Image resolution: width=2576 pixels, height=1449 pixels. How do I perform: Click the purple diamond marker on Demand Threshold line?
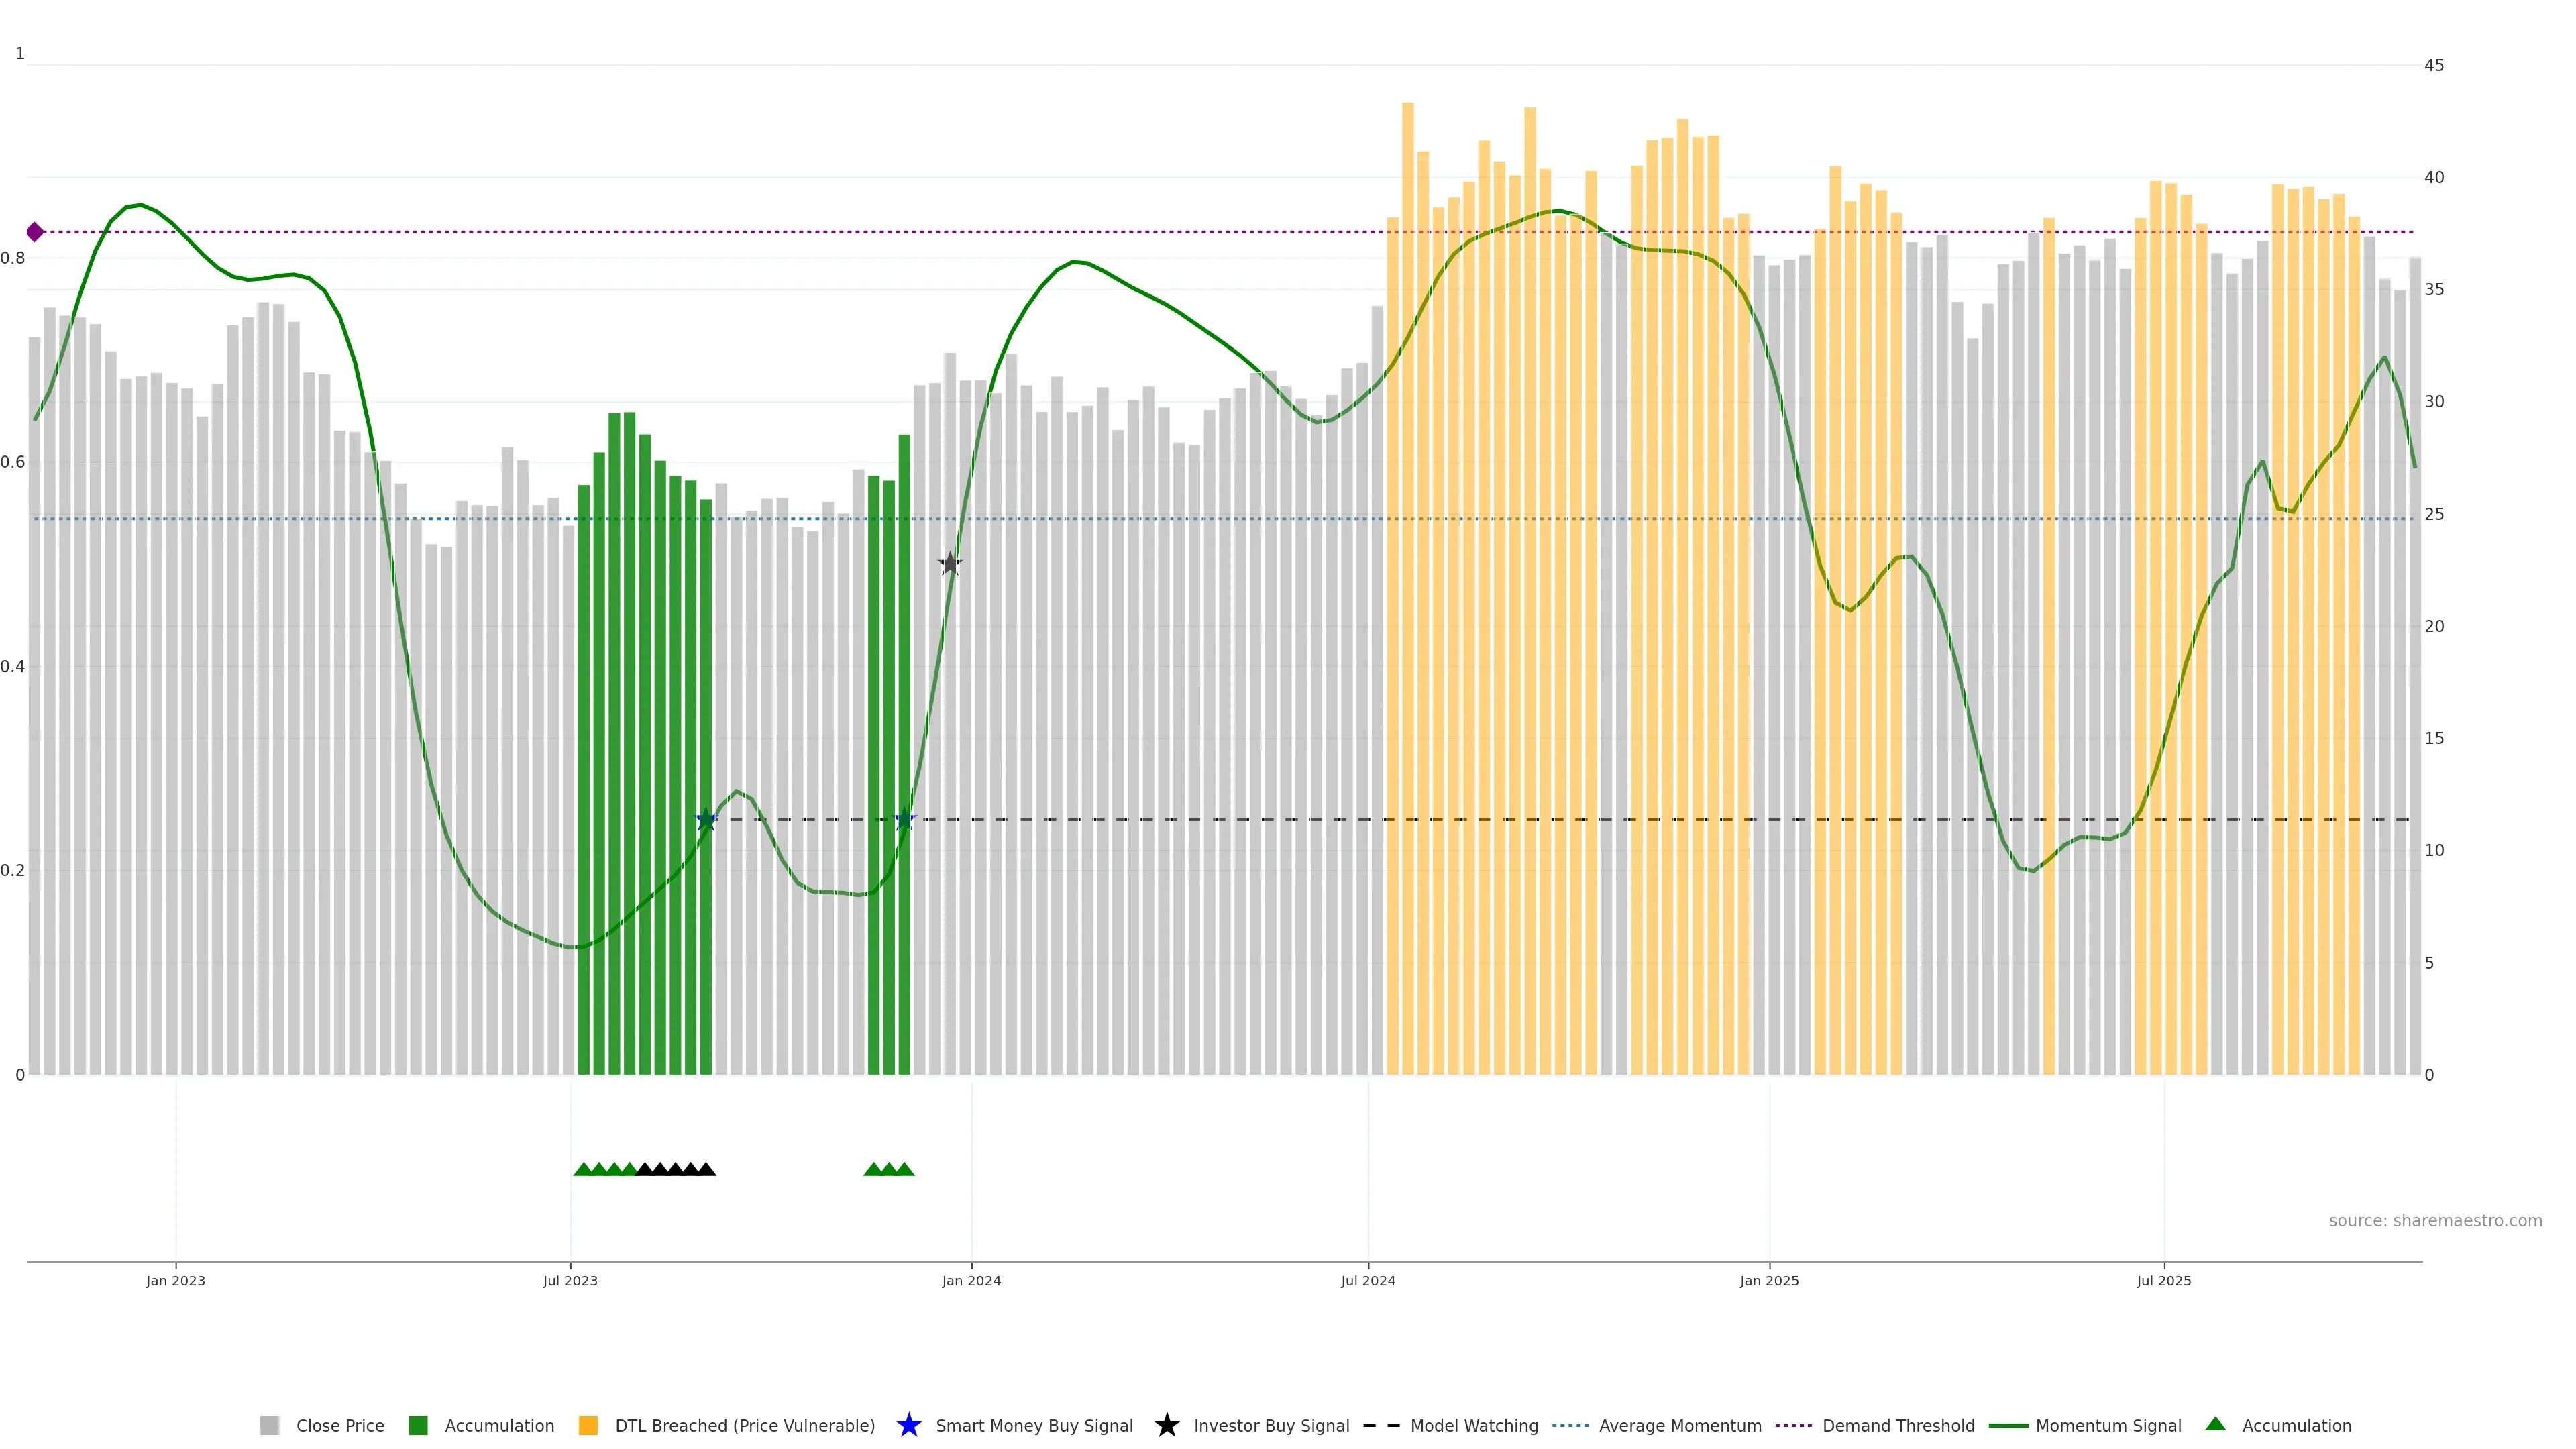35,232
